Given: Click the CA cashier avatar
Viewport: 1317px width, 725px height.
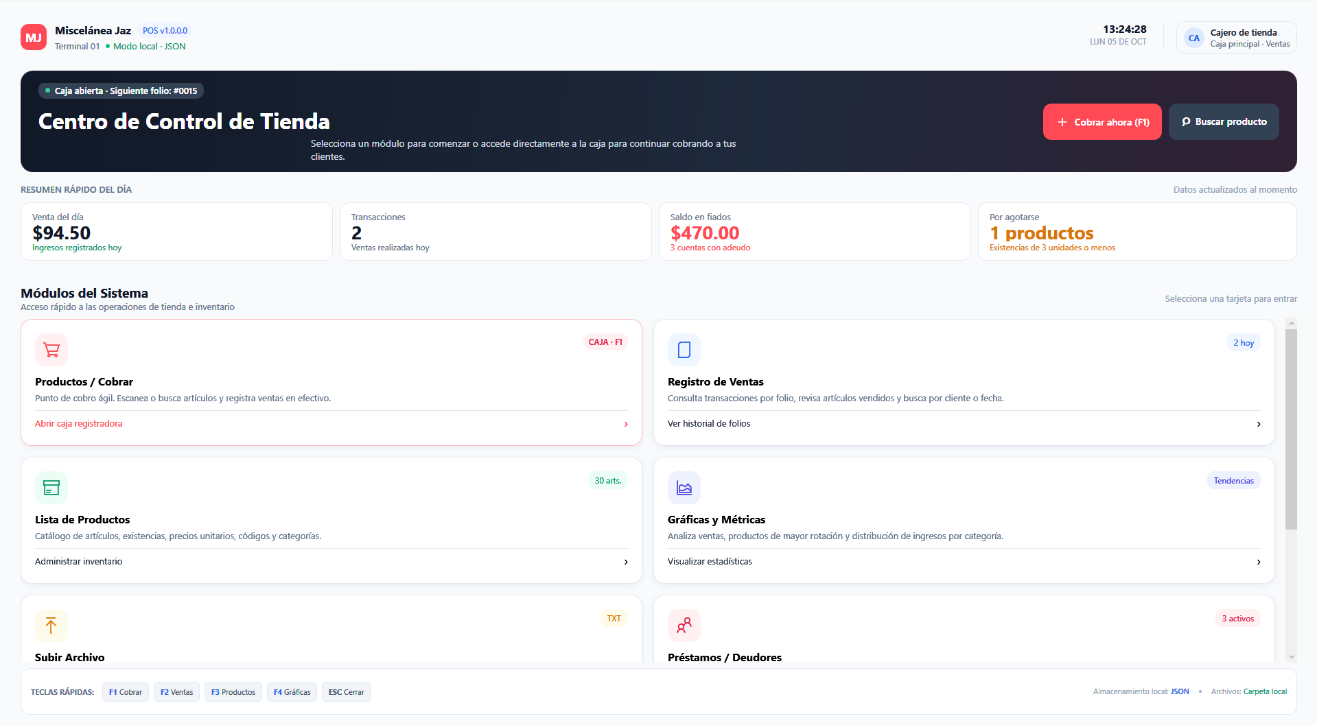Looking at the screenshot, I should click(1194, 38).
